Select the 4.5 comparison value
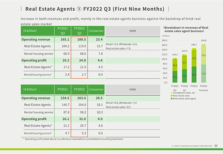This screenshot has height=154, width=223. click(x=100, y=67)
